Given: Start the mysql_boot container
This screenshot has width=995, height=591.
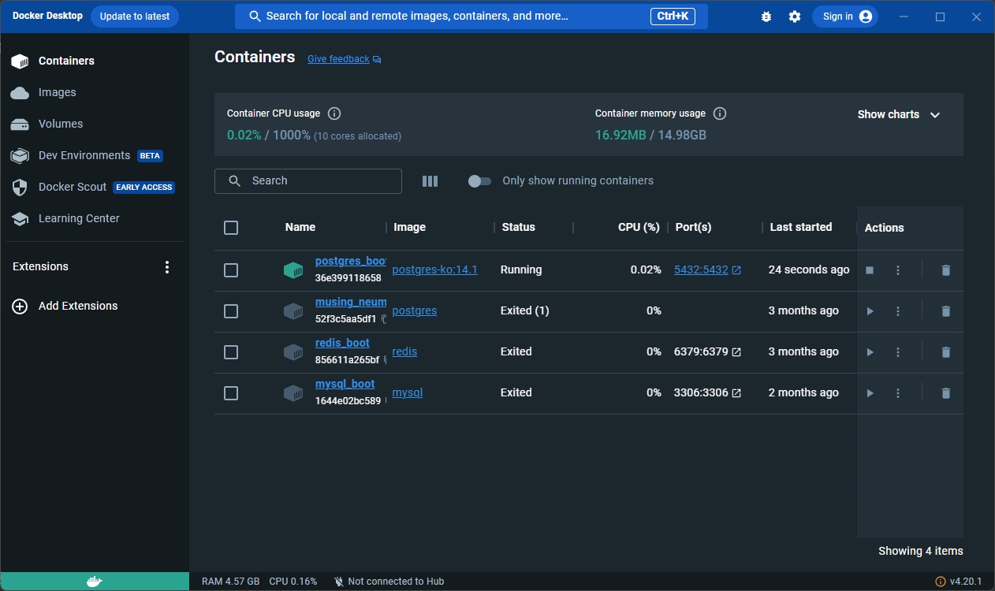Looking at the screenshot, I should coord(870,393).
